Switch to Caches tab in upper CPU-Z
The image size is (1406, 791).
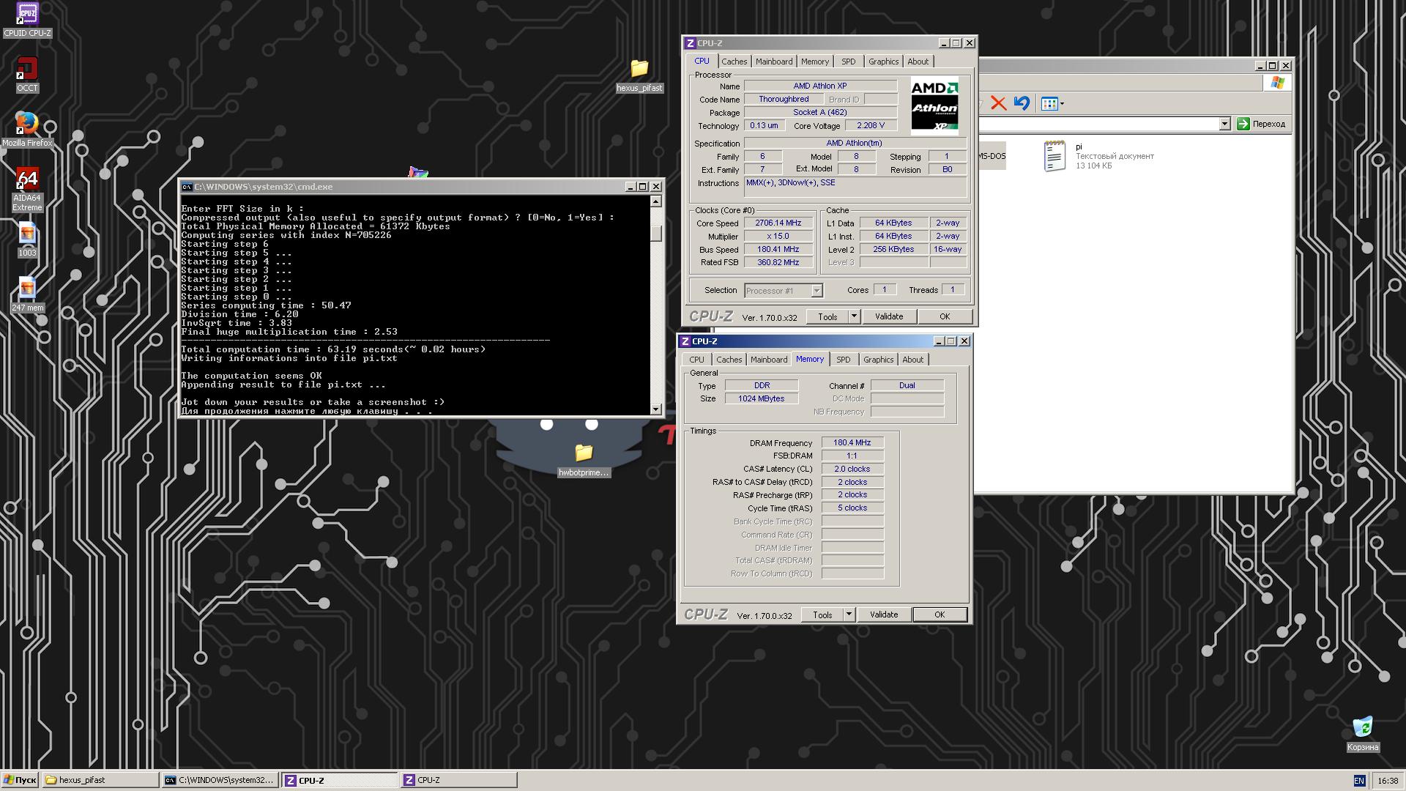pyautogui.click(x=734, y=62)
